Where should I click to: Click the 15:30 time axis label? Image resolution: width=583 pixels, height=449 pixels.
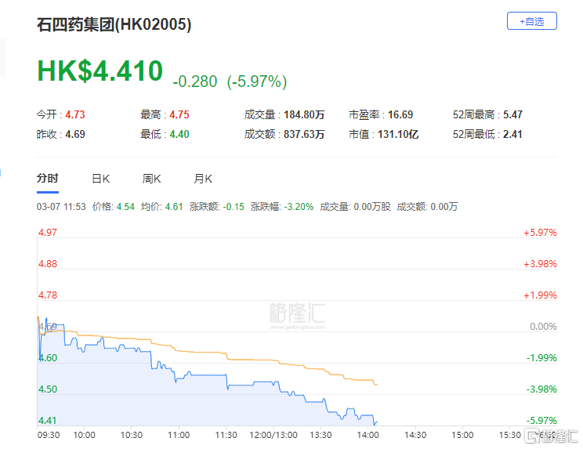point(510,435)
